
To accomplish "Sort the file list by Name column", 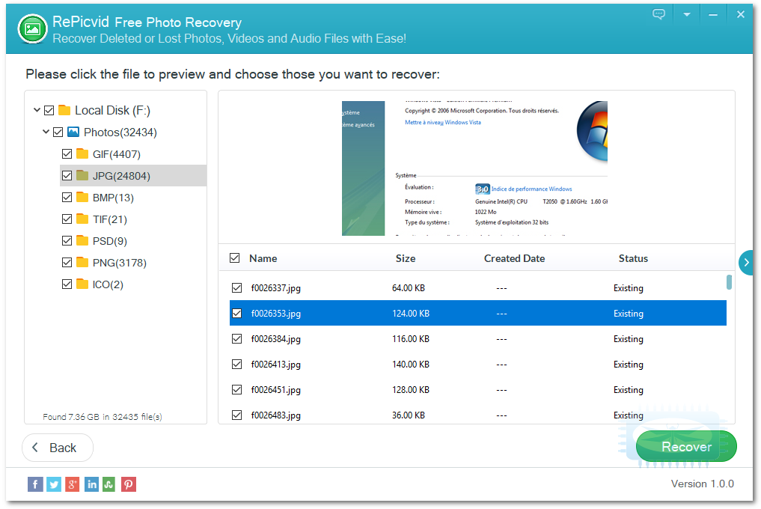I will [263, 258].
